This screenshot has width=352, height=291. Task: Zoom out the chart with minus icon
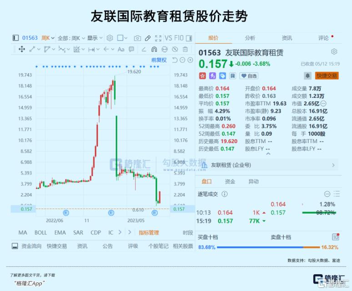click(x=182, y=60)
